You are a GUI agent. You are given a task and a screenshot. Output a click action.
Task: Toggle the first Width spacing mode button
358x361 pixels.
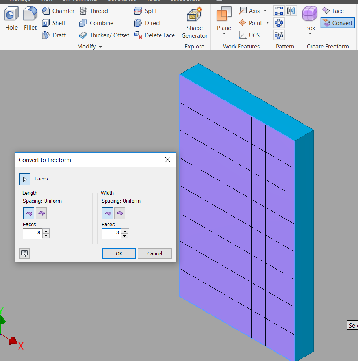[107, 213]
